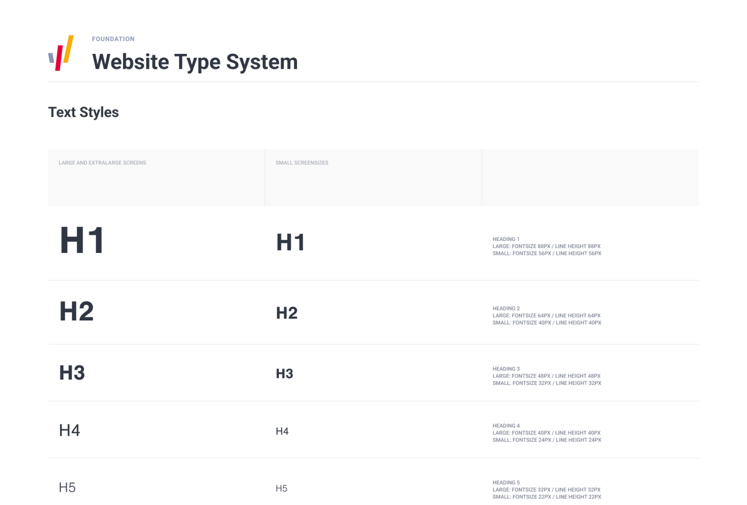Select the Heading 1 font size description

click(546, 246)
